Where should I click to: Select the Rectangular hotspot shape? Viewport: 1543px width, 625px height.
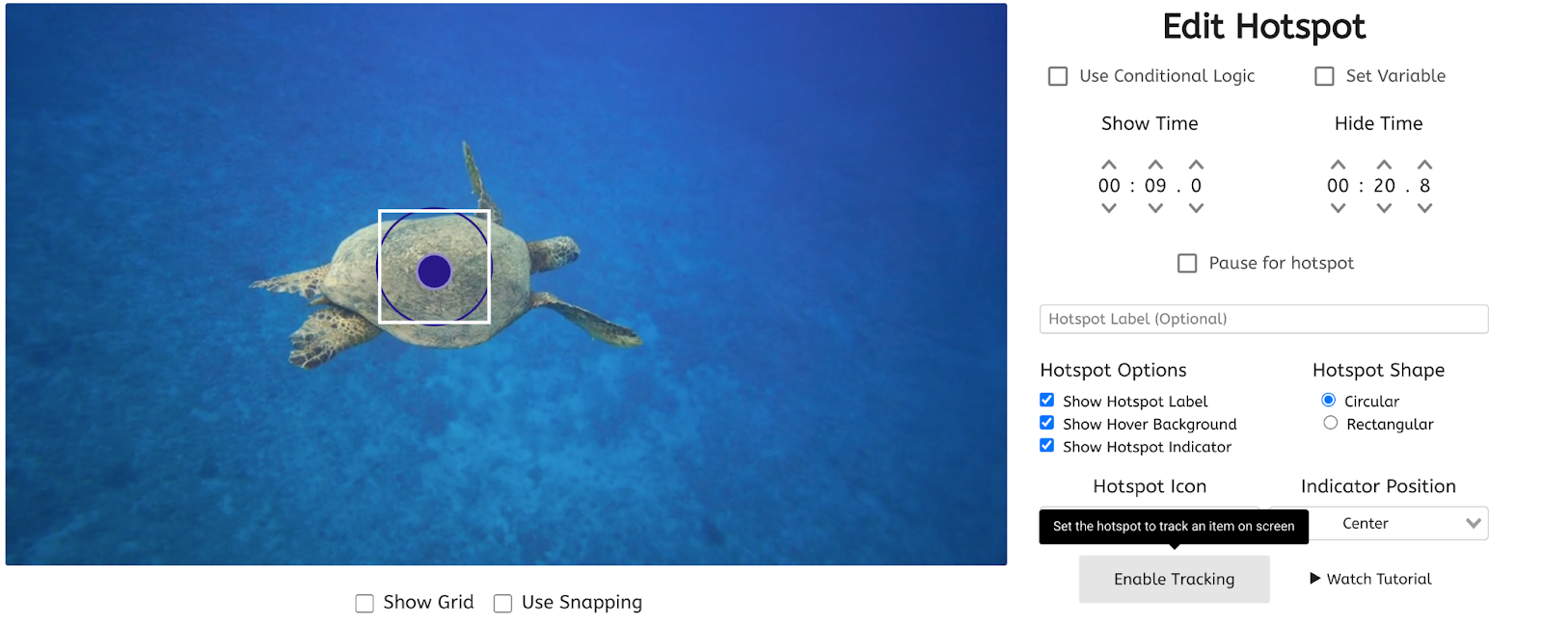click(1331, 423)
